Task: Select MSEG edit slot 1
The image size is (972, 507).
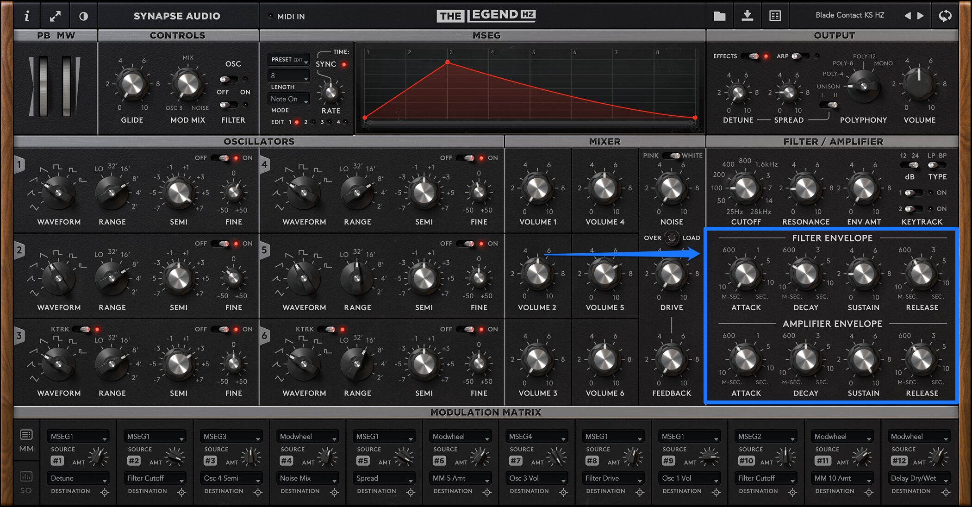Action: coord(297,122)
